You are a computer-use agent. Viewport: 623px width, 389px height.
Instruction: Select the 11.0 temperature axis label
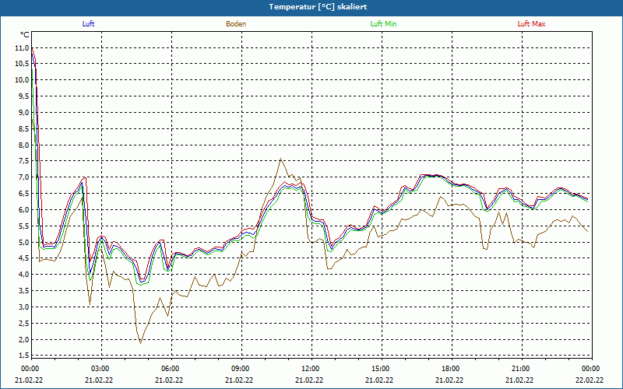tap(22, 47)
